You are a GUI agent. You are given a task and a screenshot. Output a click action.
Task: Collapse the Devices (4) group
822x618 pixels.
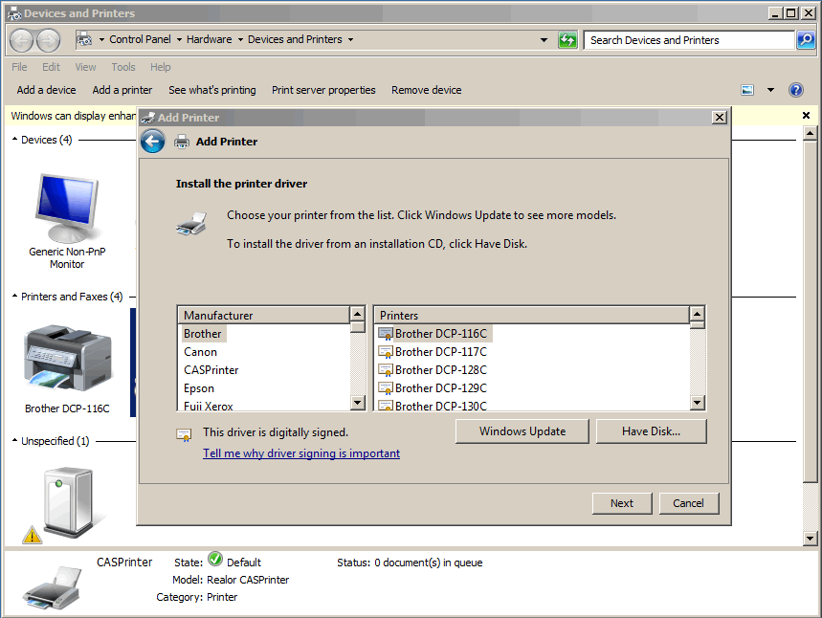point(15,140)
